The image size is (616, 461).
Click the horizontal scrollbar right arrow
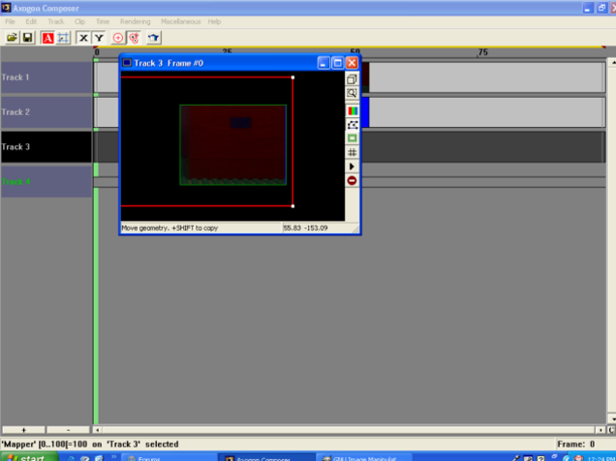pyautogui.click(x=601, y=430)
